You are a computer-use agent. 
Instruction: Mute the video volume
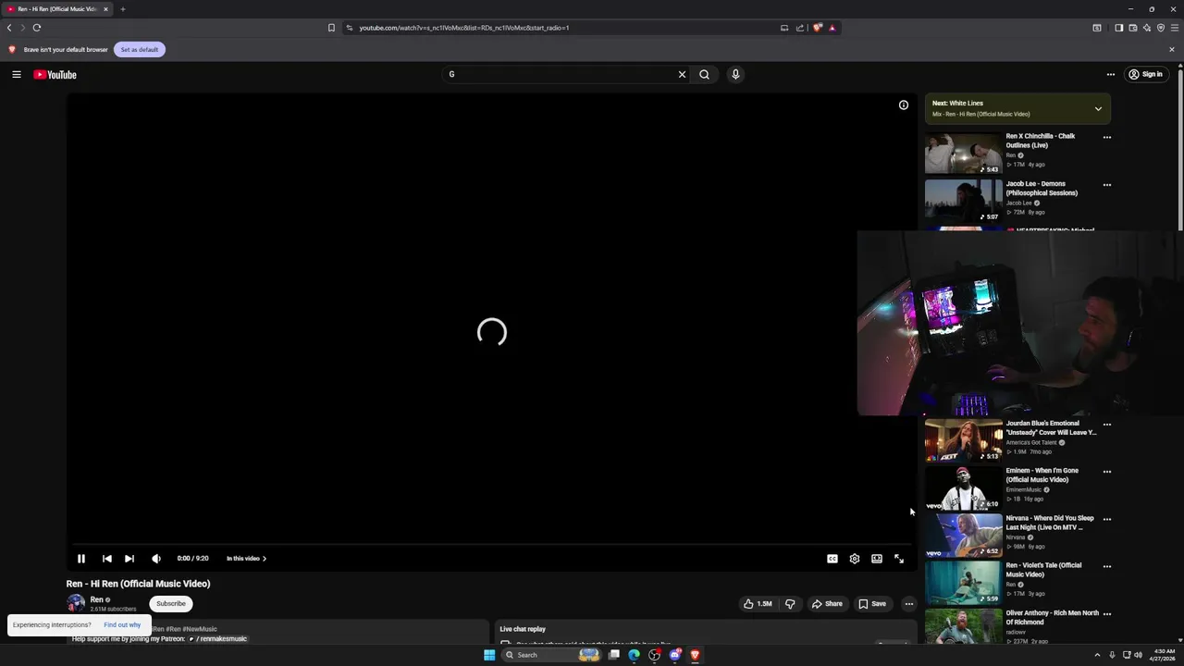[156, 559]
